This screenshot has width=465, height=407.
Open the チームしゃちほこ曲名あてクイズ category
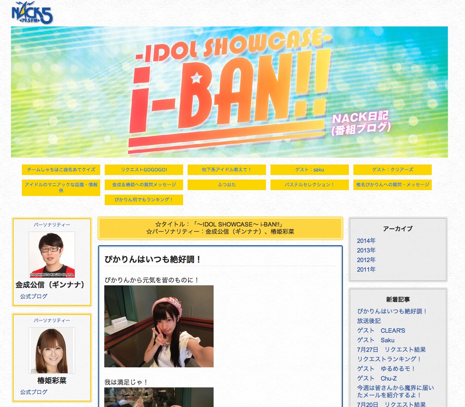pos(61,170)
